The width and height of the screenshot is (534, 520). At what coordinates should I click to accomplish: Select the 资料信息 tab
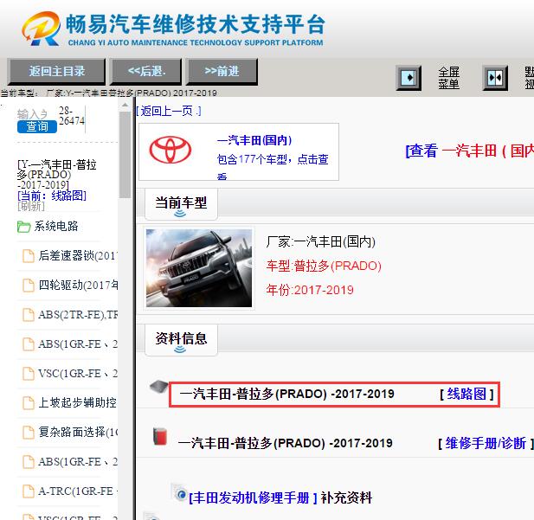(x=181, y=340)
